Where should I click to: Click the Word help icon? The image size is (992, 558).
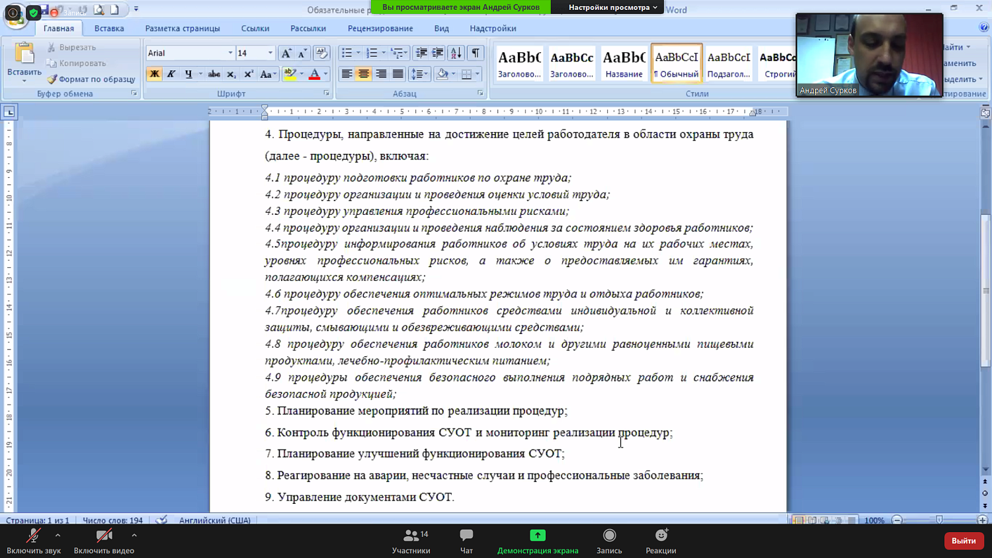(983, 27)
